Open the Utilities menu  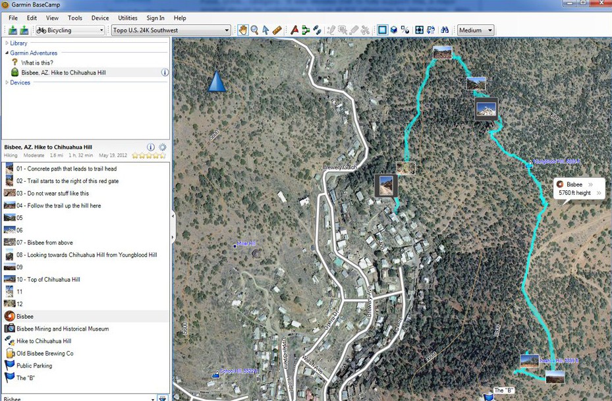[128, 18]
